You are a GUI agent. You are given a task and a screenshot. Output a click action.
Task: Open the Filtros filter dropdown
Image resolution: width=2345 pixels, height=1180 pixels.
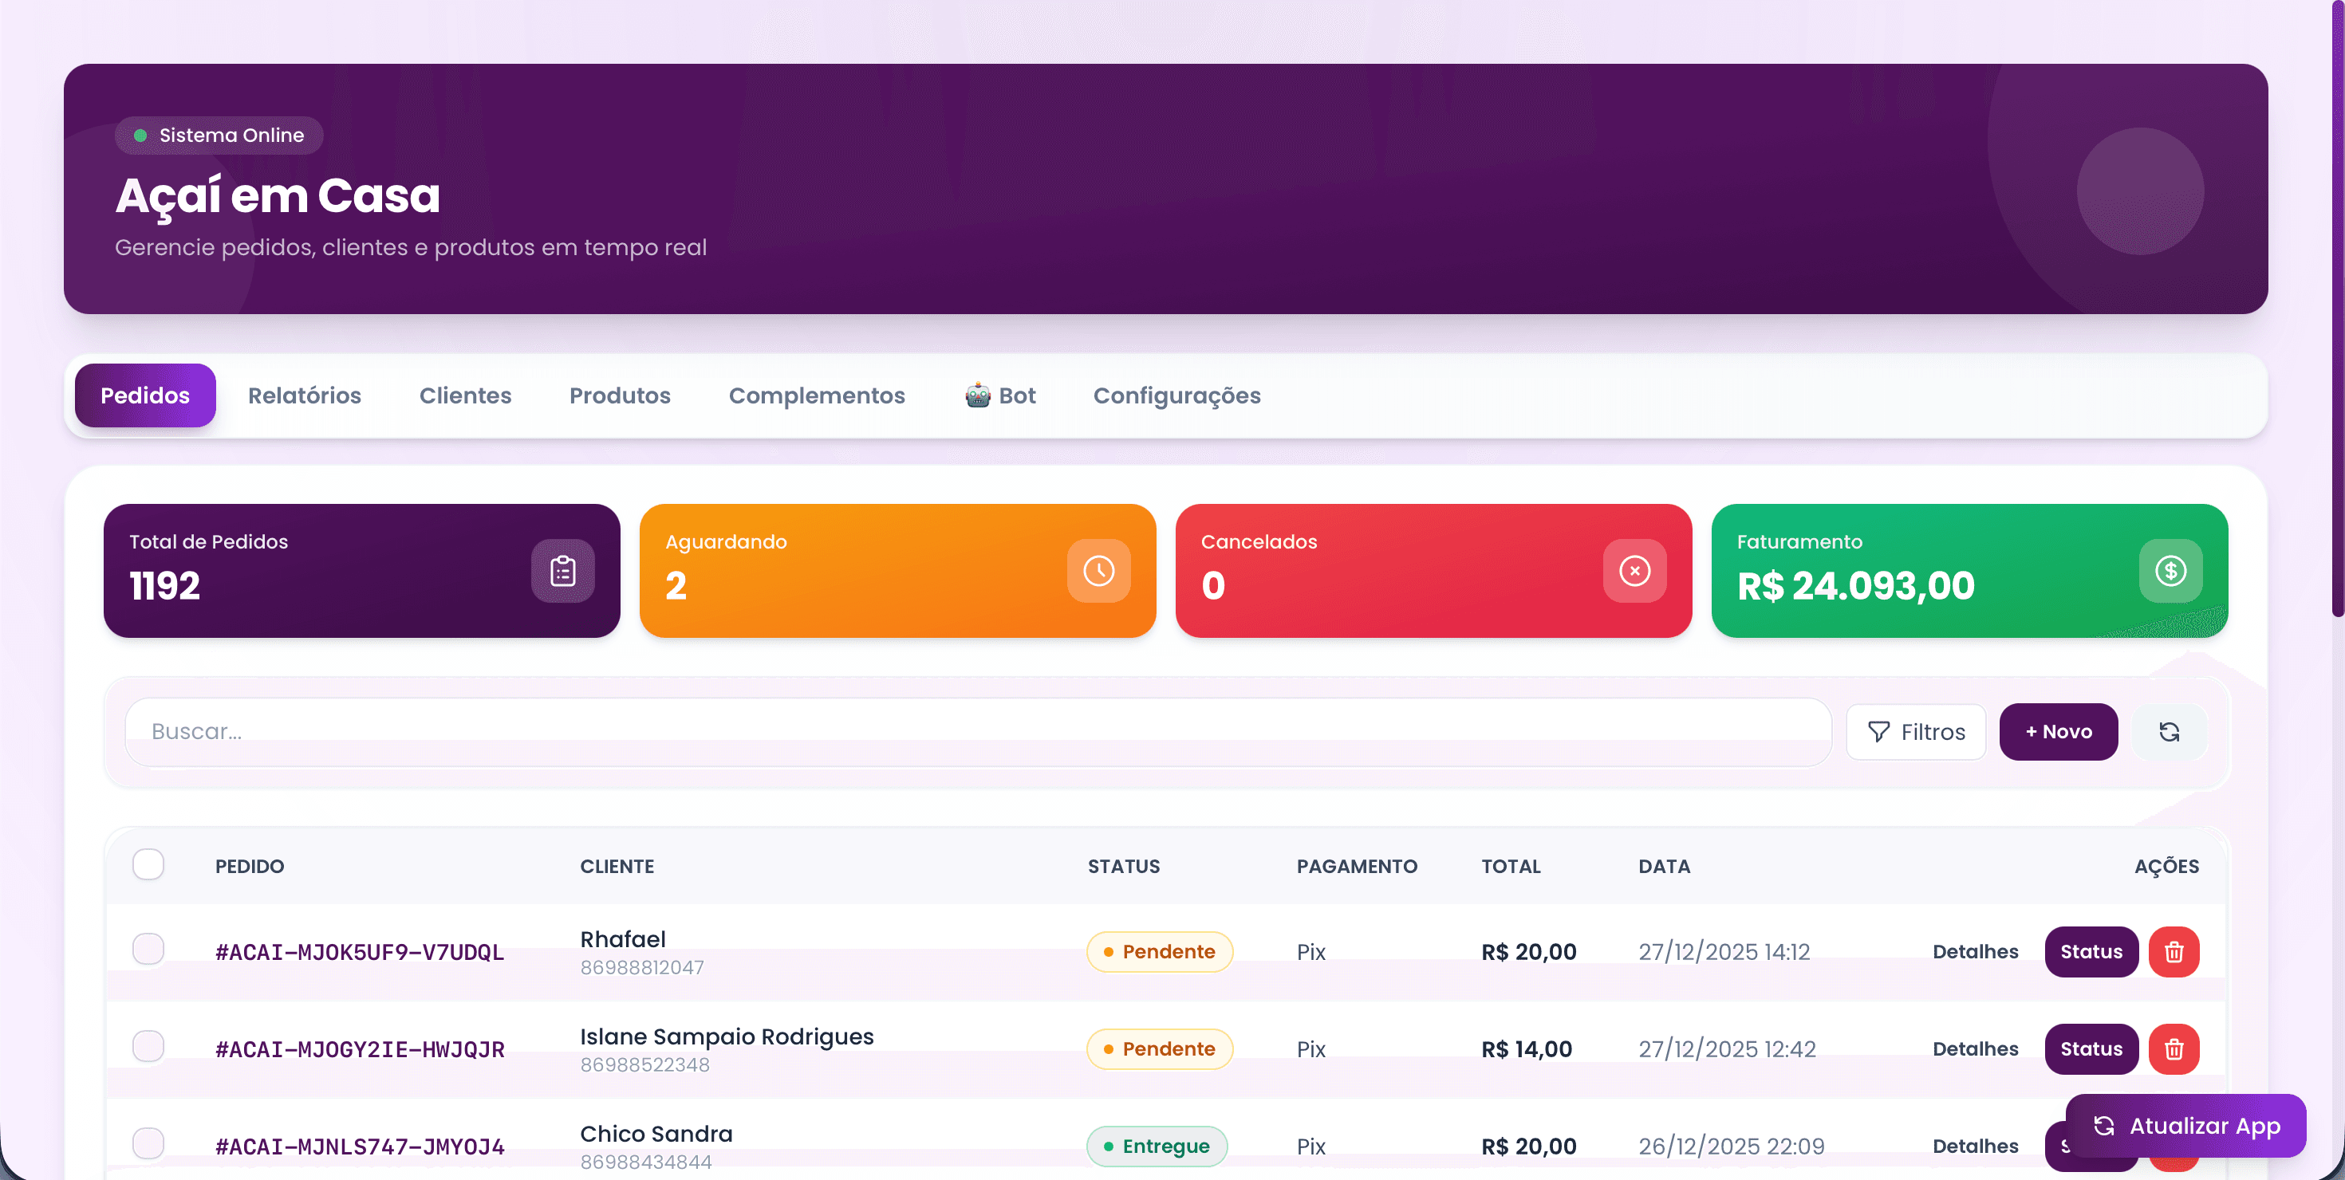click(x=1915, y=731)
